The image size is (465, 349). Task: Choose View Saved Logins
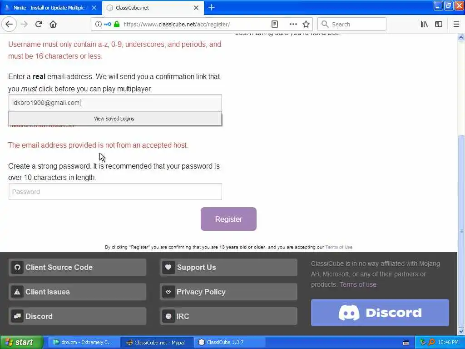(x=115, y=119)
